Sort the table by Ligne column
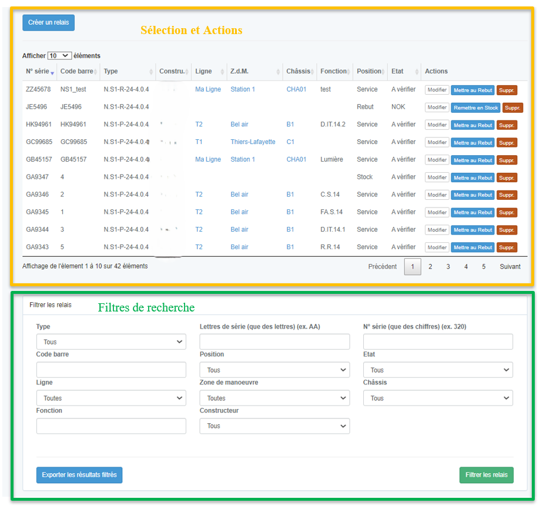543x509 pixels. (x=203, y=71)
